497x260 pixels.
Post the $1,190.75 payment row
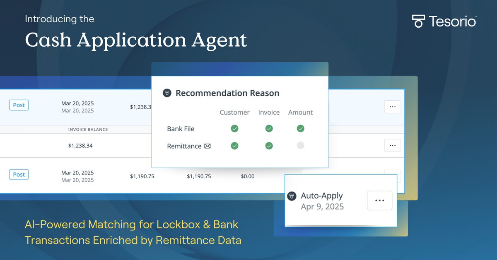click(x=19, y=175)
